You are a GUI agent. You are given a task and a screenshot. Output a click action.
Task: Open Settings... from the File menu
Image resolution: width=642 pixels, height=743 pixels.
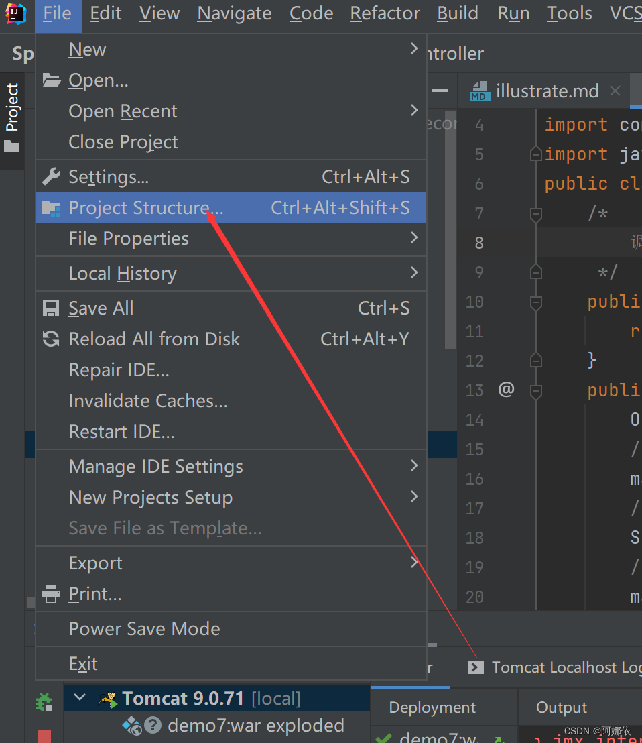[231, 177]
